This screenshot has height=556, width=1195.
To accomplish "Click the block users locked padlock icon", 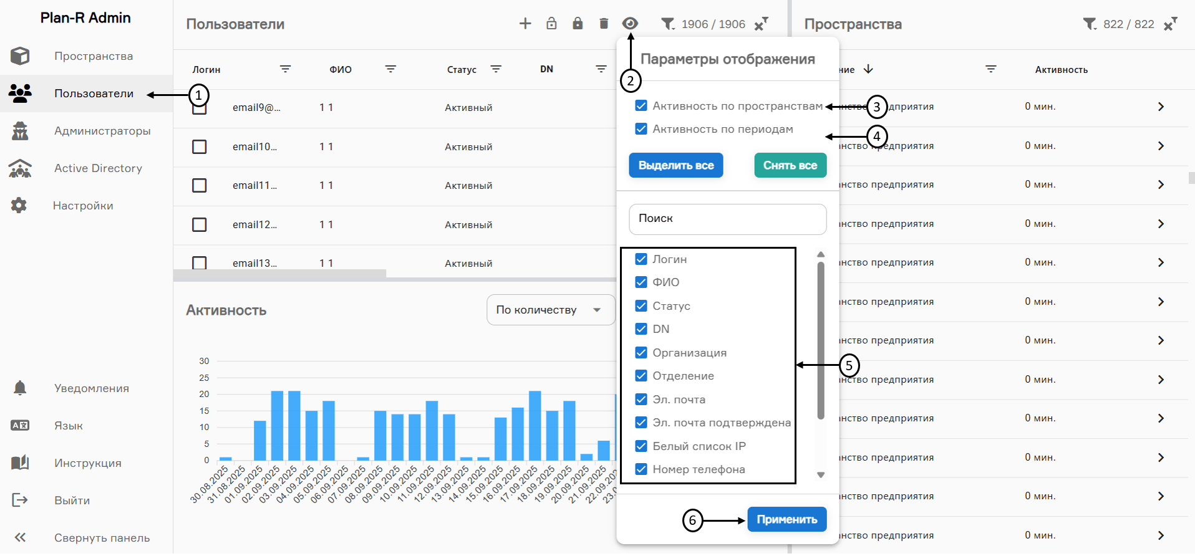I will pos(578,24).
